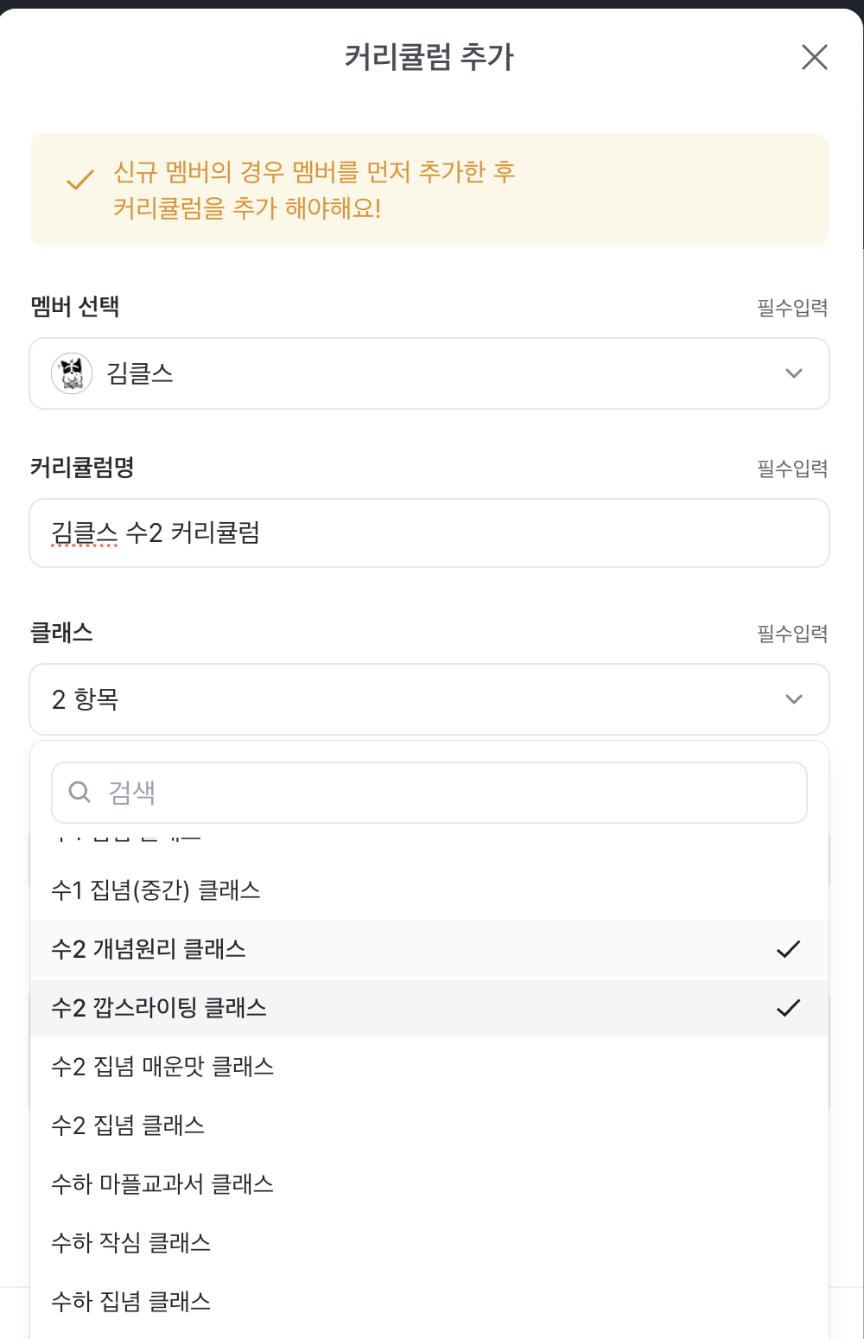Select 수1 집념(중간) 클래스 option
Screen dimensions: 864x1339
click(156, 890)
